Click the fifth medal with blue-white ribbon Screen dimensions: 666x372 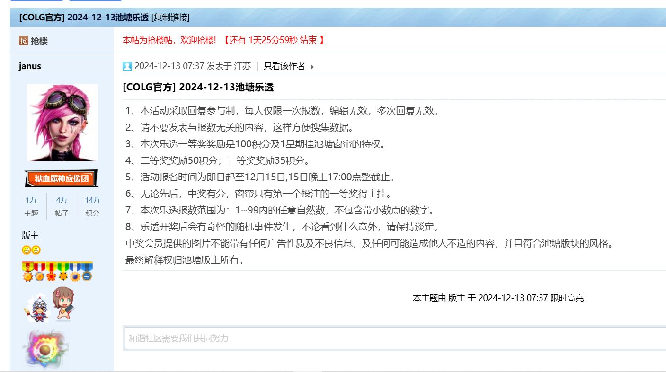tap(75, 272)
